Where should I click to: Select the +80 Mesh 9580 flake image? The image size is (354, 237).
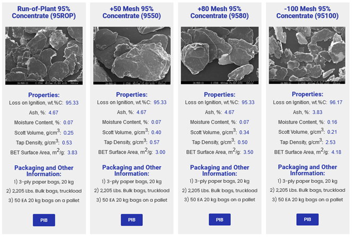220,56
